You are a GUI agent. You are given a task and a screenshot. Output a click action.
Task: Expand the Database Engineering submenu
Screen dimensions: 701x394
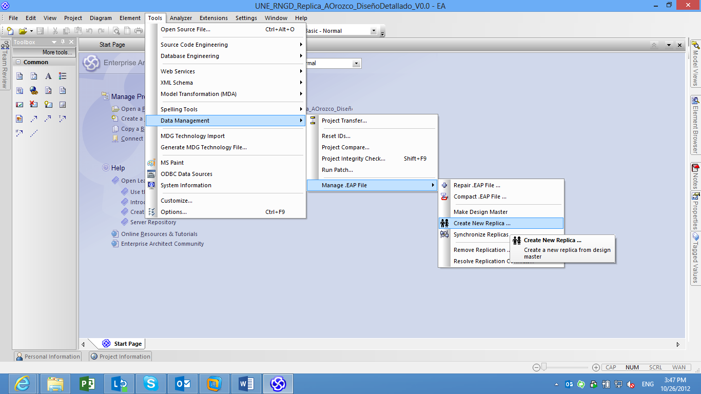click(x=226, y=56)
